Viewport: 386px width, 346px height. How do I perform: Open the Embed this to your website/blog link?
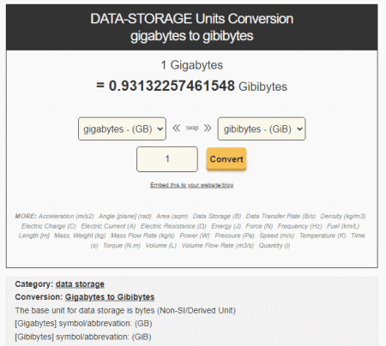(192, 185)
